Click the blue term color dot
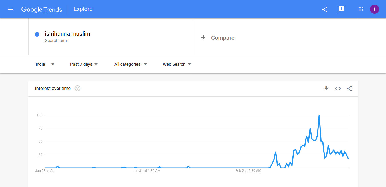 tap(37, 34)
